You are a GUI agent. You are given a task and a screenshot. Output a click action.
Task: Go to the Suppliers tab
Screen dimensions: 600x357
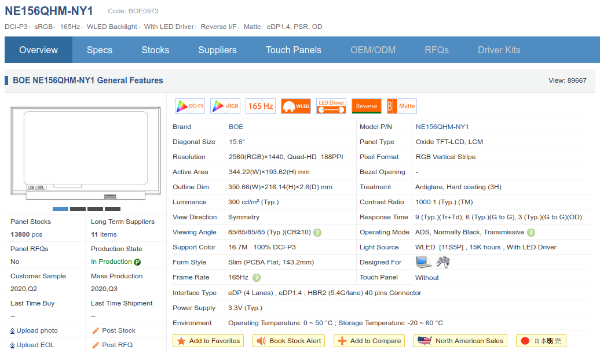click(217, 50)
